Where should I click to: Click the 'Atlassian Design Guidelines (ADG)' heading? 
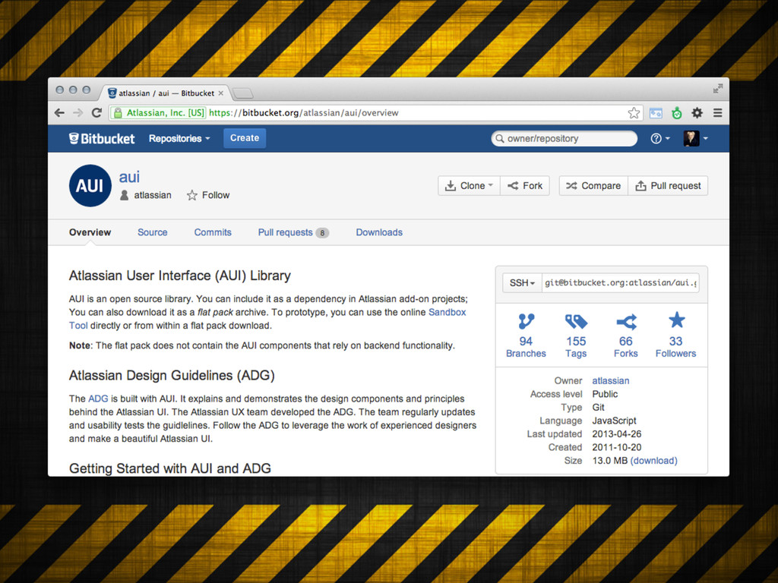click(x=172, y=375)
